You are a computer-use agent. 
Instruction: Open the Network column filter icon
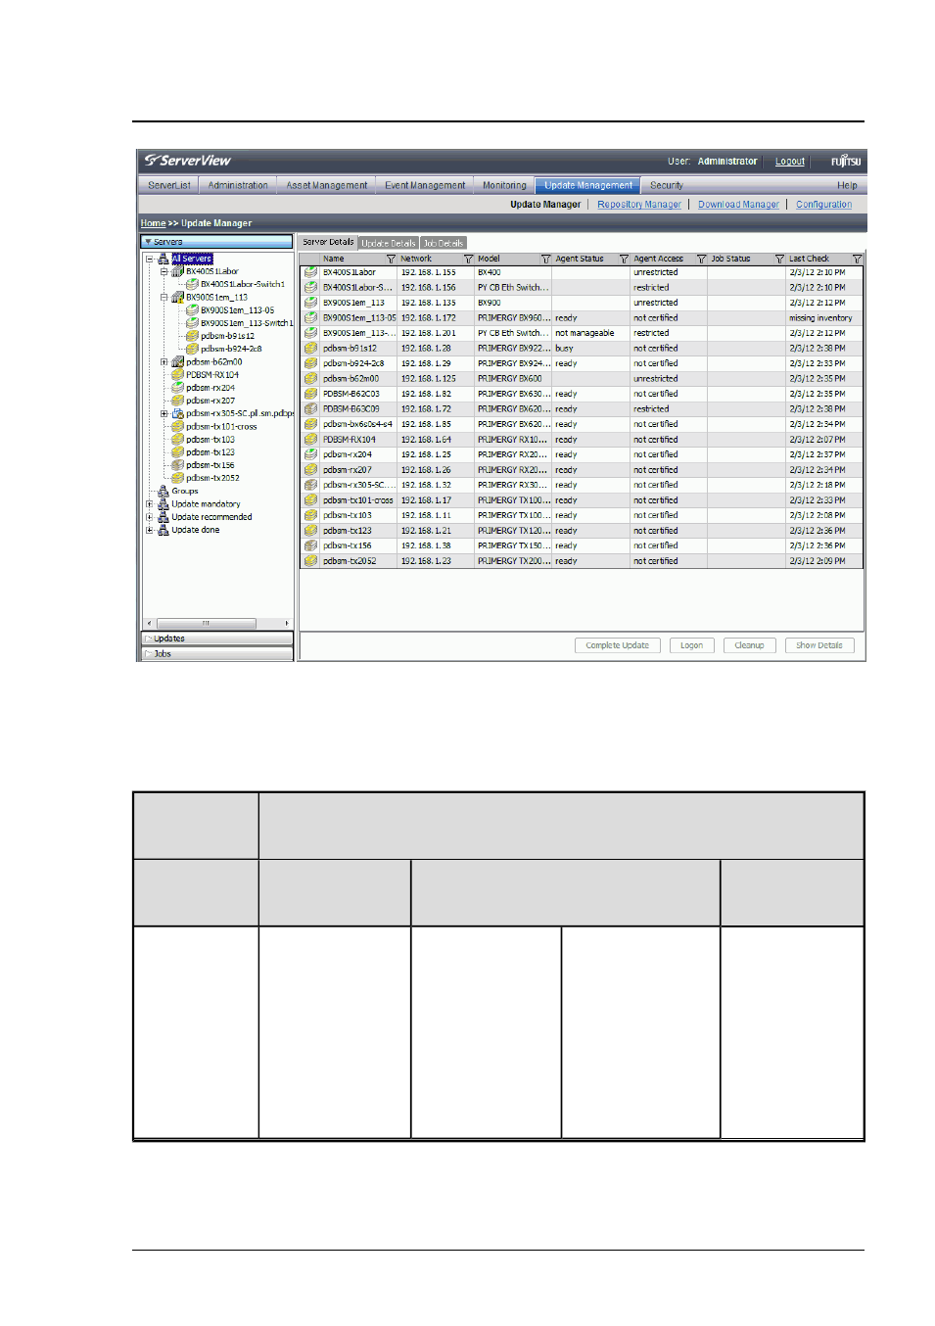click(468, 259)
